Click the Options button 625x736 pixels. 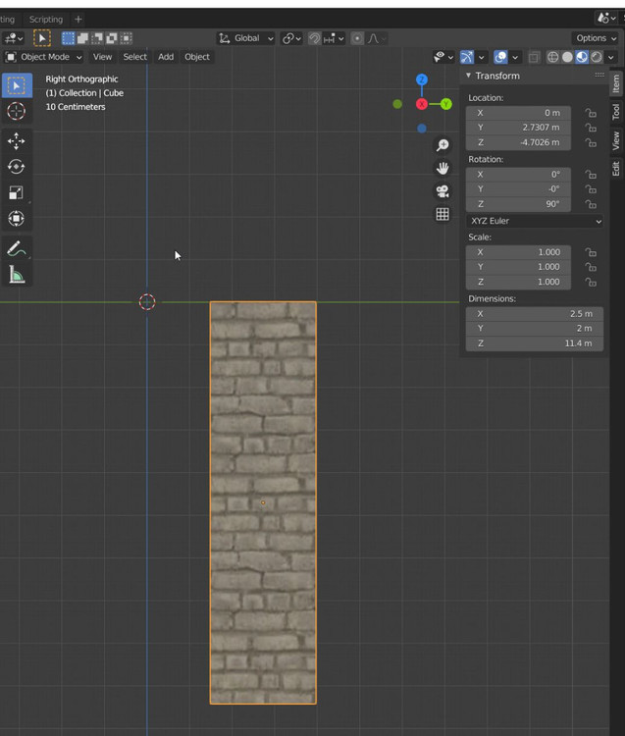point(596,38)
